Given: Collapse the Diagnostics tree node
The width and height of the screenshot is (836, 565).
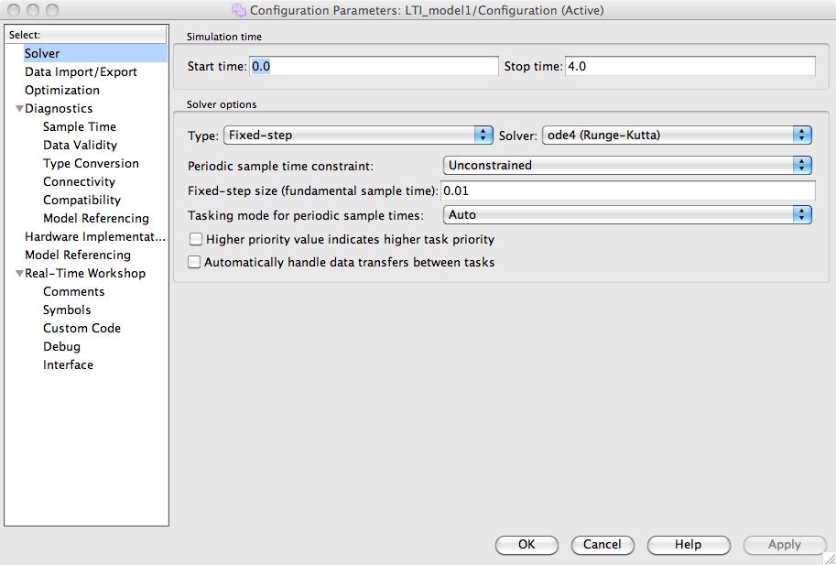Looking at the screenshot, I should tap(19, 109).
